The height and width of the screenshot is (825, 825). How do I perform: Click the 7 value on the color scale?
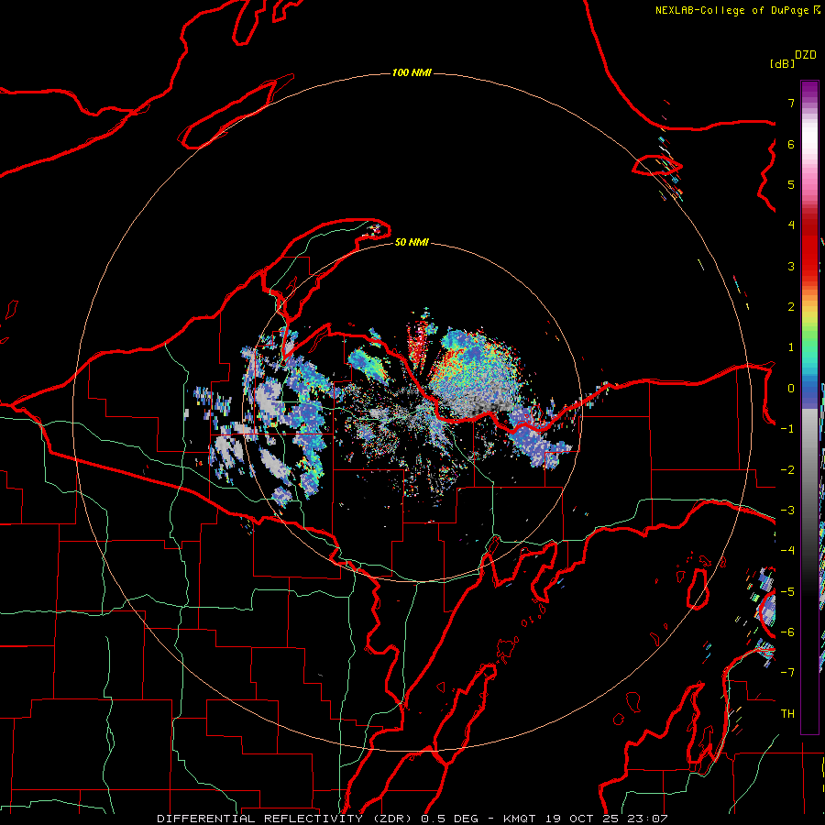coord(791,103)
